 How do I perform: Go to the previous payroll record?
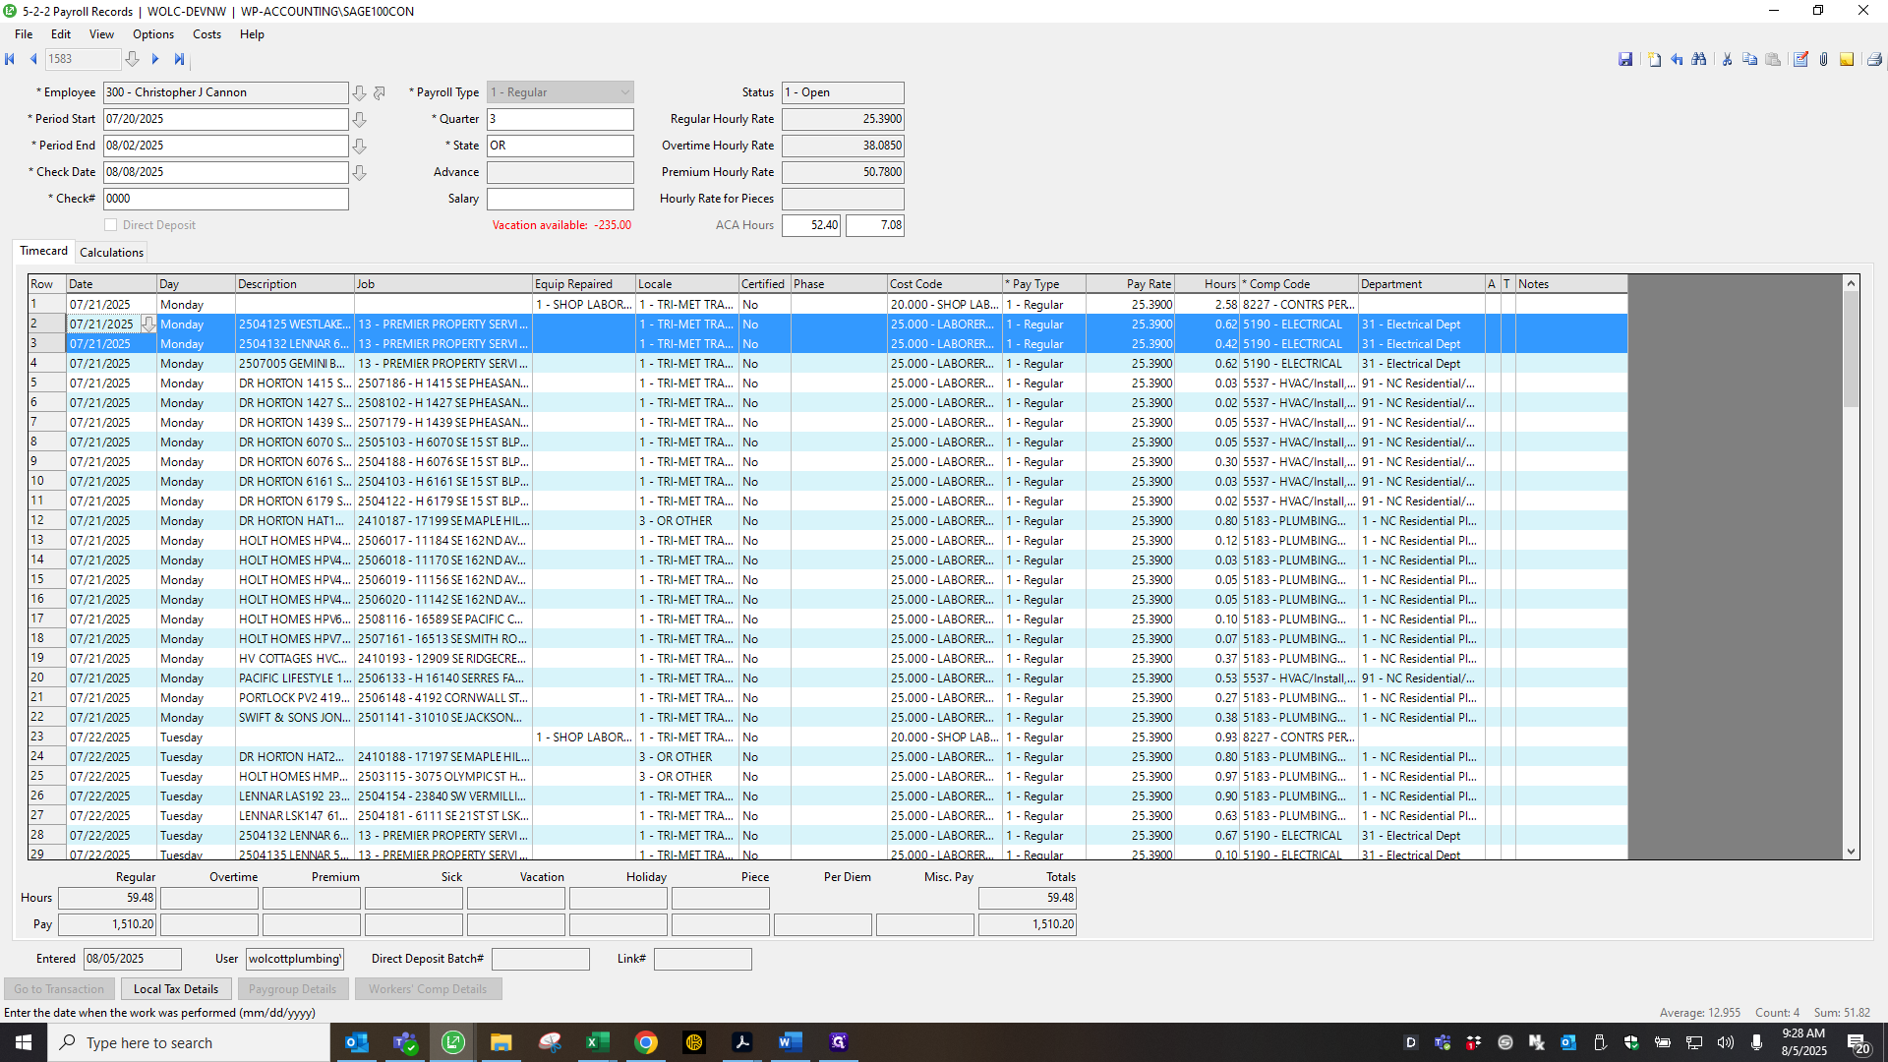(x=33, y=59)
